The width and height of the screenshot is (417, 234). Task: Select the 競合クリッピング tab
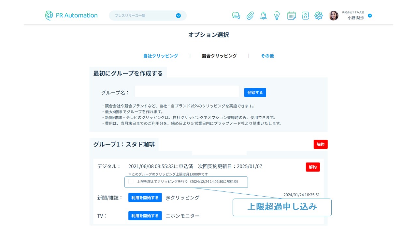click(219, 56)
